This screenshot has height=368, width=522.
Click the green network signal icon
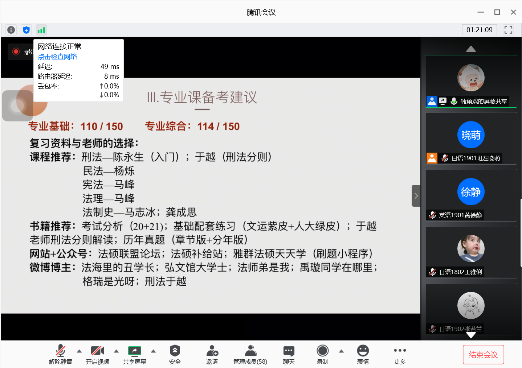pos(41,30)
